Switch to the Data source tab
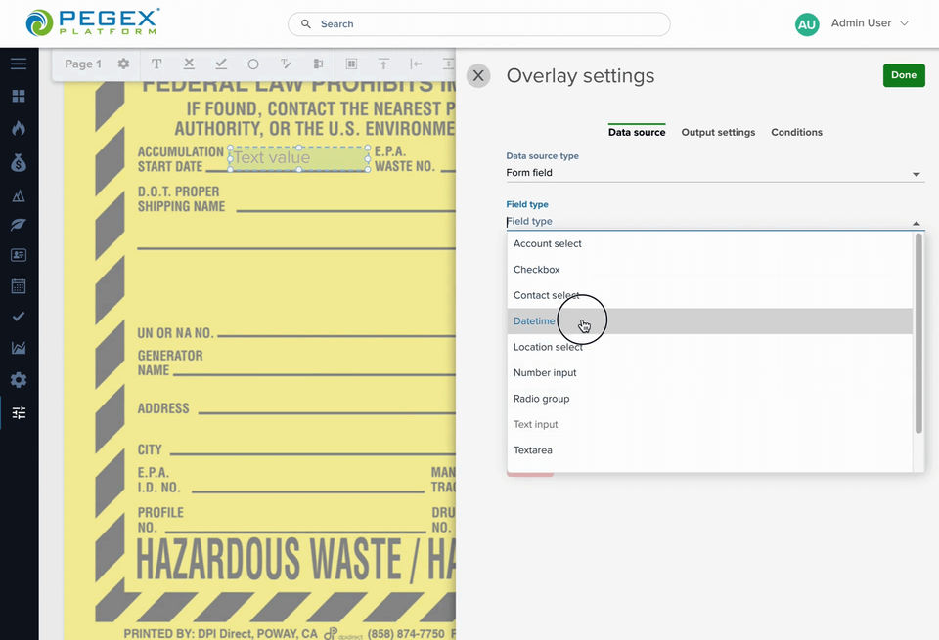 coord(637,132)
